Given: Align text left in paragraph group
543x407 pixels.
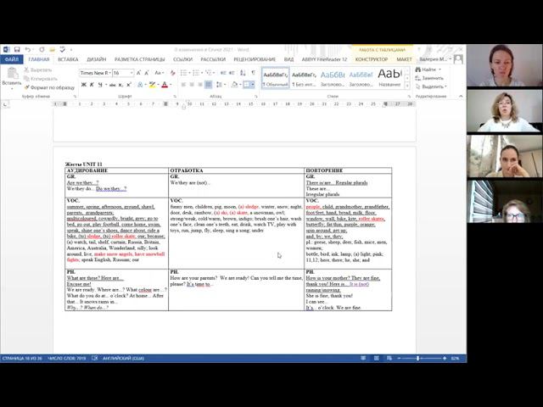Looking at the screenshot, I should coord(183,85).
